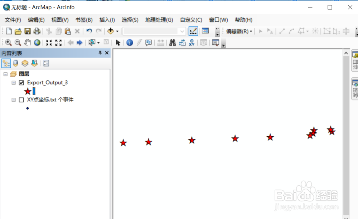Select the Measure tool
This screenshot has height=219, width=358.
point(160,43)
